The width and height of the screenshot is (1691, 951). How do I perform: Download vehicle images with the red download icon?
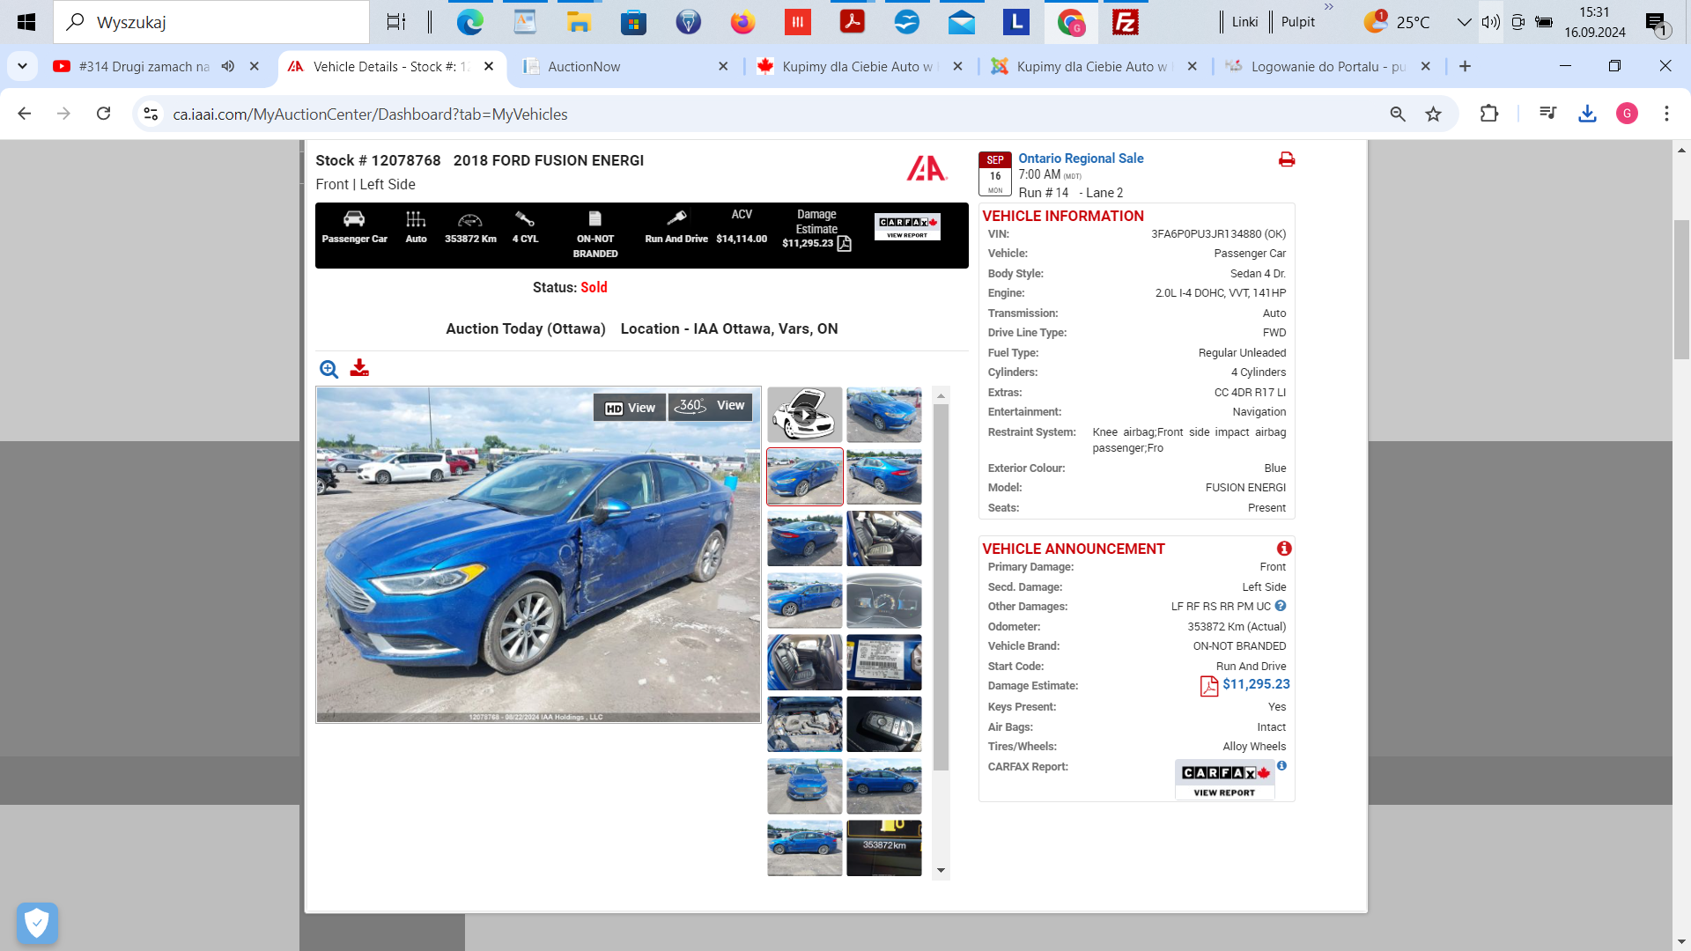click(359, 368)
